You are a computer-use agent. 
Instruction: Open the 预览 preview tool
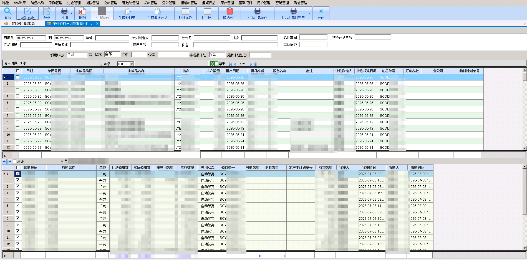tap(47, 13)
